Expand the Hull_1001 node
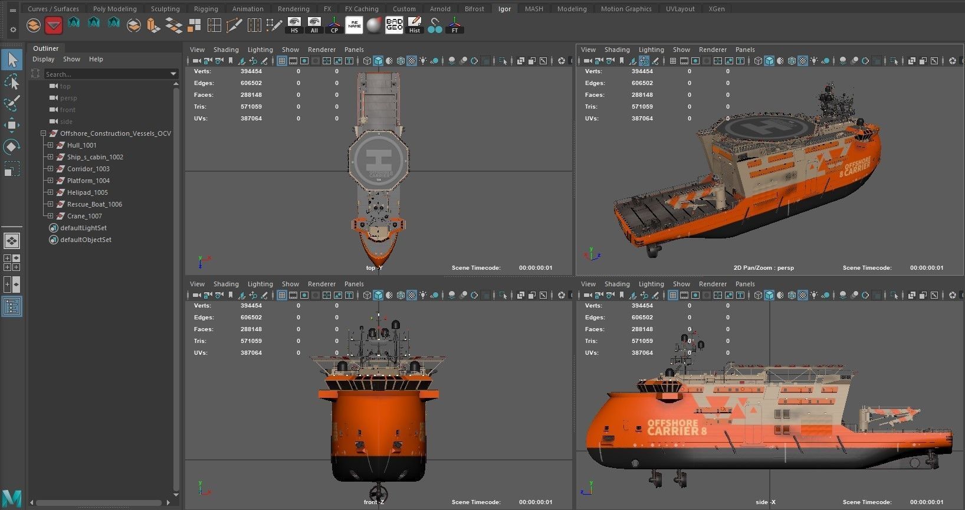 (50, 145)
